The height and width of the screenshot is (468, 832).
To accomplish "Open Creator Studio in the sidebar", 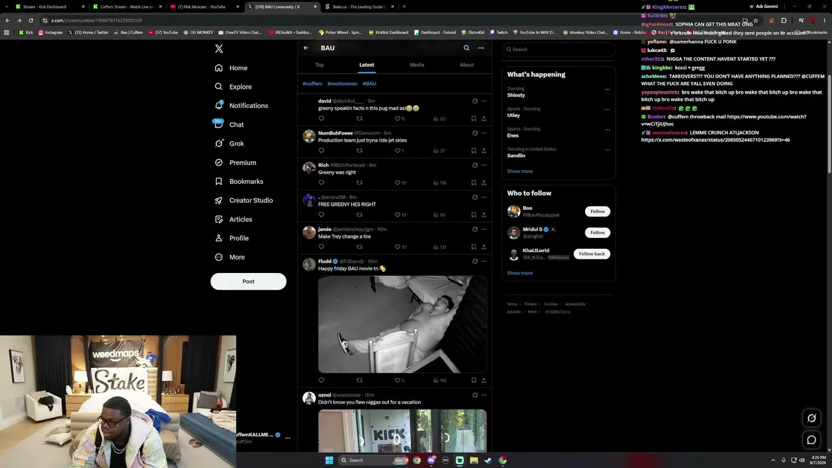I will click(243, 200).
